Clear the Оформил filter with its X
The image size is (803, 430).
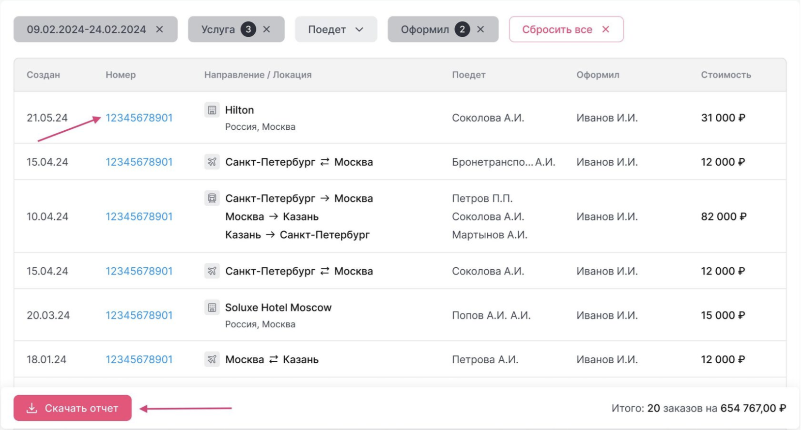coord(480,30)
